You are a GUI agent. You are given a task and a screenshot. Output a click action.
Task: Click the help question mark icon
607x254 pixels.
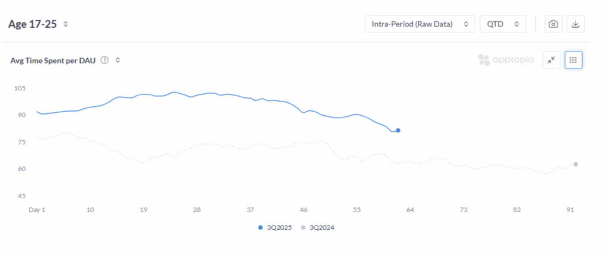click(104, 60)
